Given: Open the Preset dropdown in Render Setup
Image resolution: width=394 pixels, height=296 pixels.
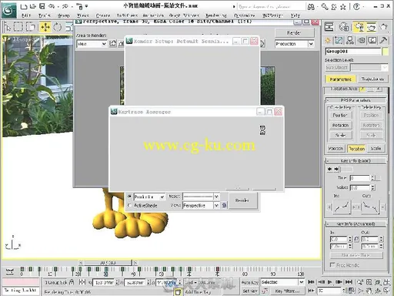Looking at the screenshot, I should (201, 197).
